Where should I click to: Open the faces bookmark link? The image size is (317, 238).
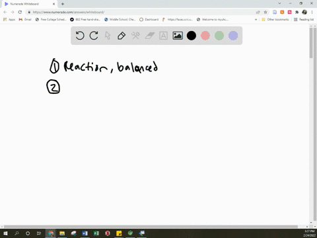[x=178, y=19]
